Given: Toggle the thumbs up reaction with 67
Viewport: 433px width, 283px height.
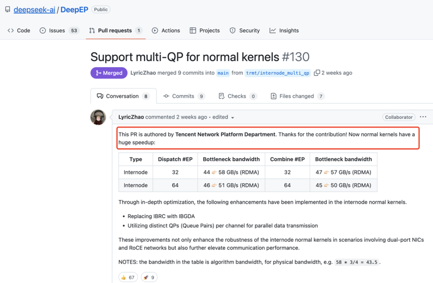Looking at the screenshot, I should [128, 277].
